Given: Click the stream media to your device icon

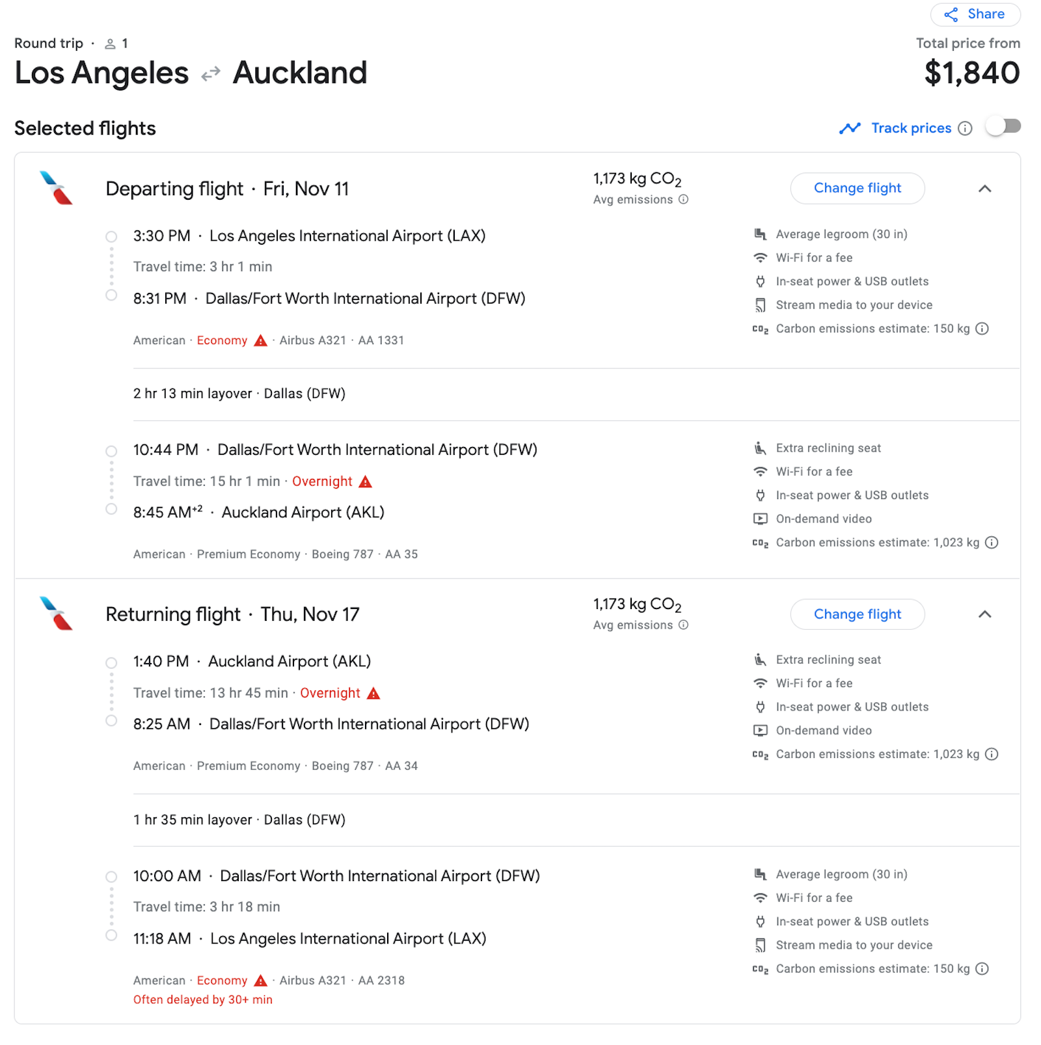Looking at the screenshot, I should point(759,305).
